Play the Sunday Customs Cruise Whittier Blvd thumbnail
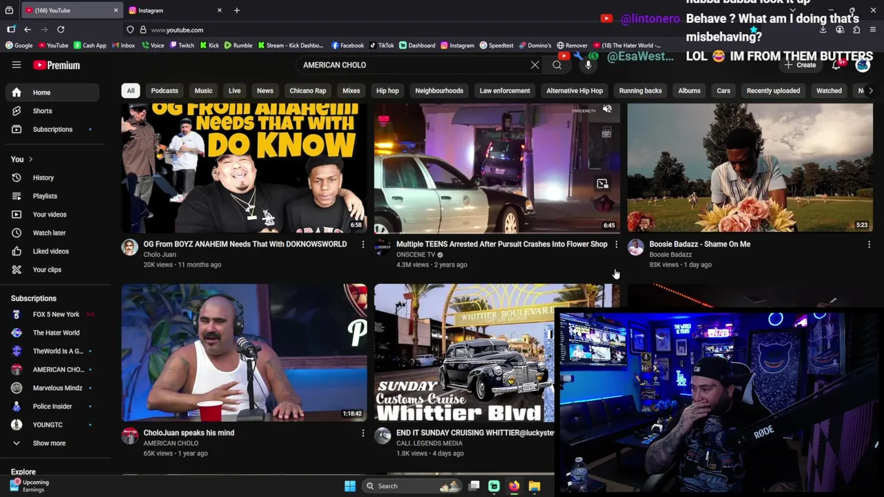This screenshot has width=884, height=497. click(464, 352)
